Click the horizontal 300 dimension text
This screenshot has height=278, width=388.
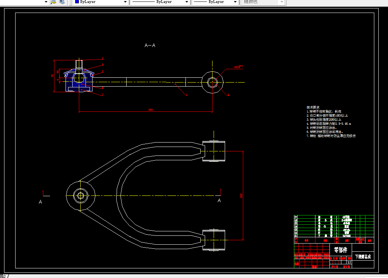150,110
